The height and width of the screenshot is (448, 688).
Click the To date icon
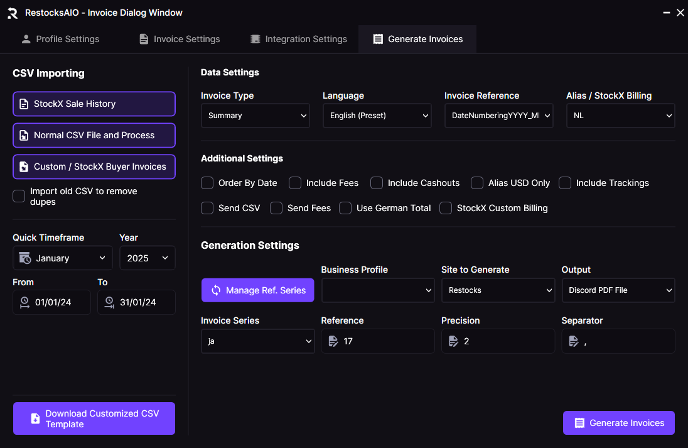pos(109,302)
